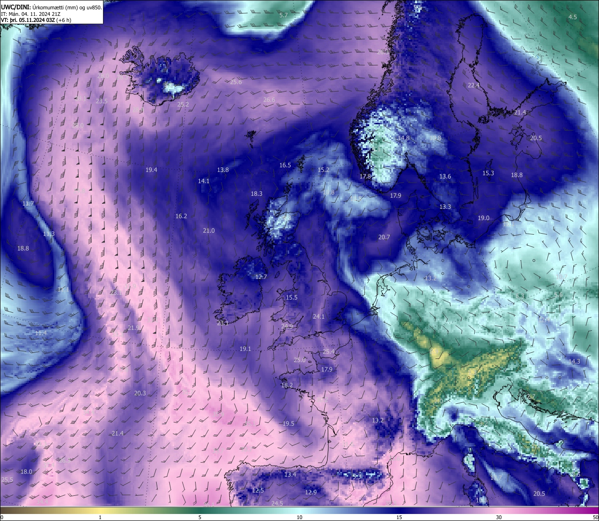The image size is (599, 521).
Task: Select the 13.8 map value
Action: pyautogui.click(x=223, y=170)
